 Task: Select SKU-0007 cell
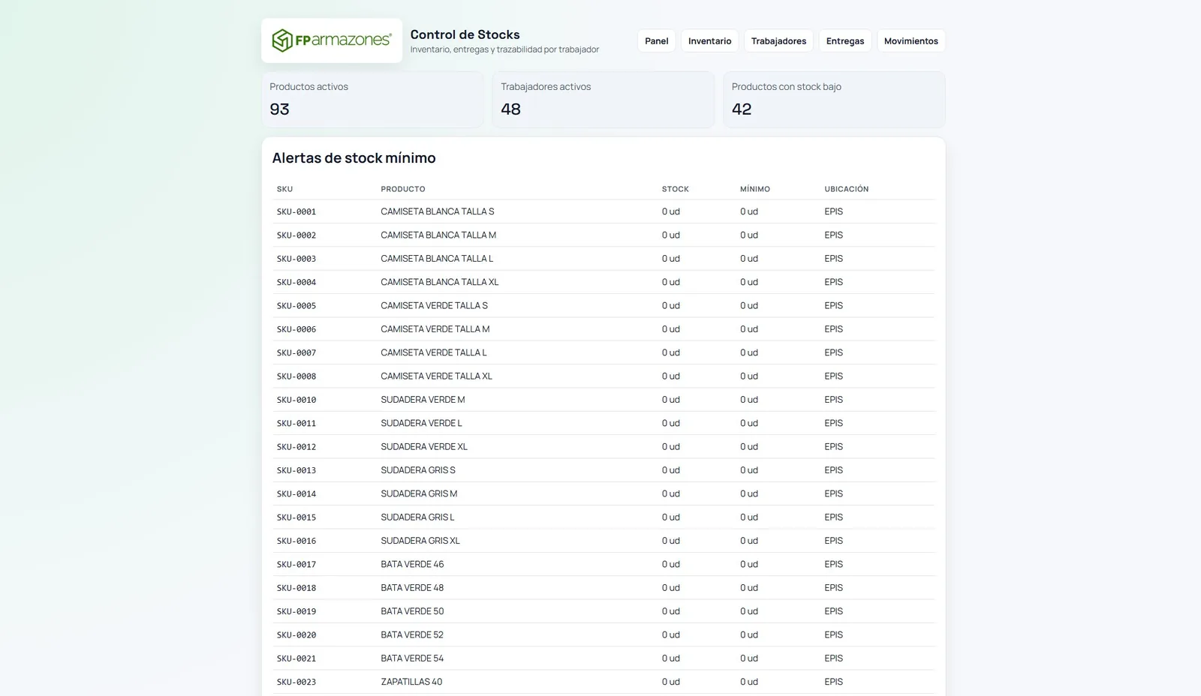click(x=296, y=352)
